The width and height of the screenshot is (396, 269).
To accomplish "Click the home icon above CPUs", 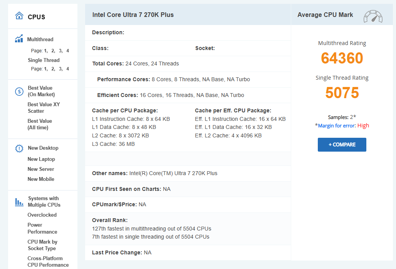I will tap(18, 15).
